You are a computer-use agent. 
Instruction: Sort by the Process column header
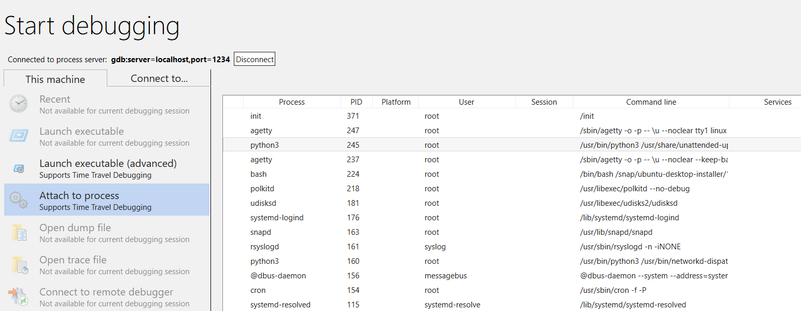point(291,102)
